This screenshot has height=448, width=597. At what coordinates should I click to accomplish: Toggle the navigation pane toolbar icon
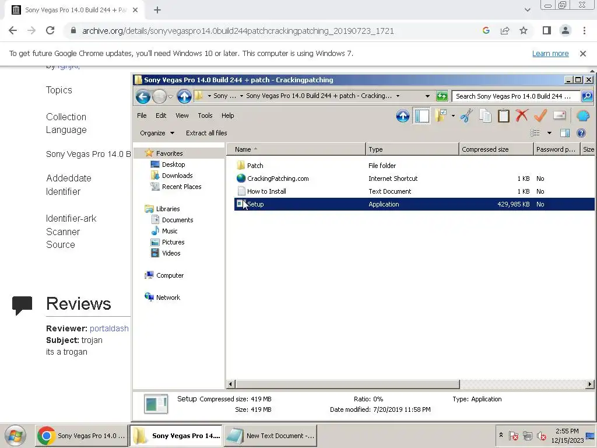(x=422, y=116)
